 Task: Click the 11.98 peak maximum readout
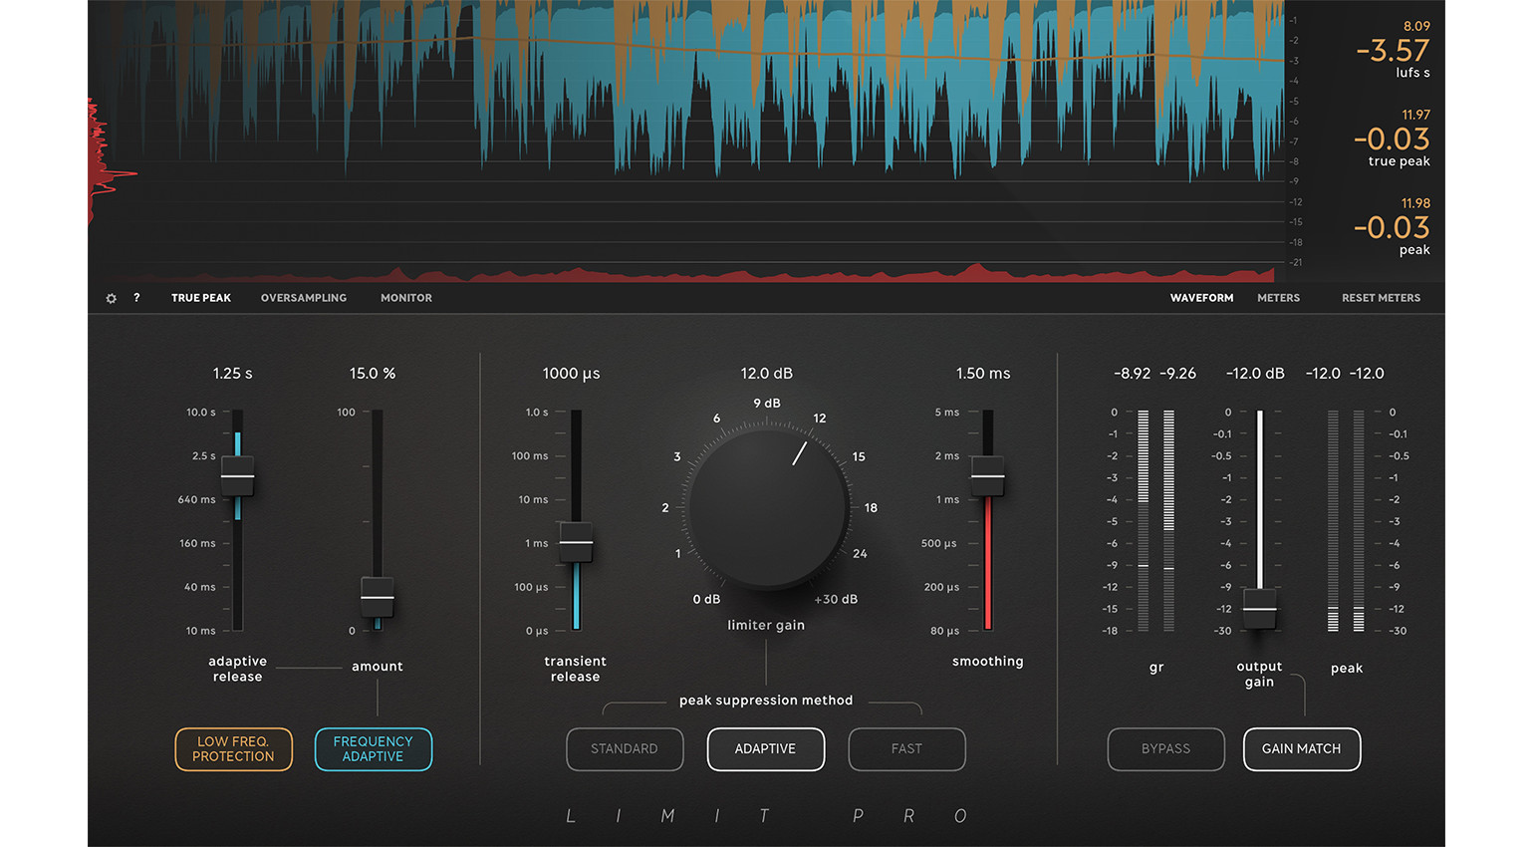click(x=1415, y=203)
